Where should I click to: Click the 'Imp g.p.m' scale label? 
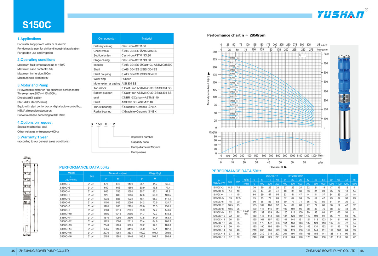pyautogui.click(x=322, y=50)
